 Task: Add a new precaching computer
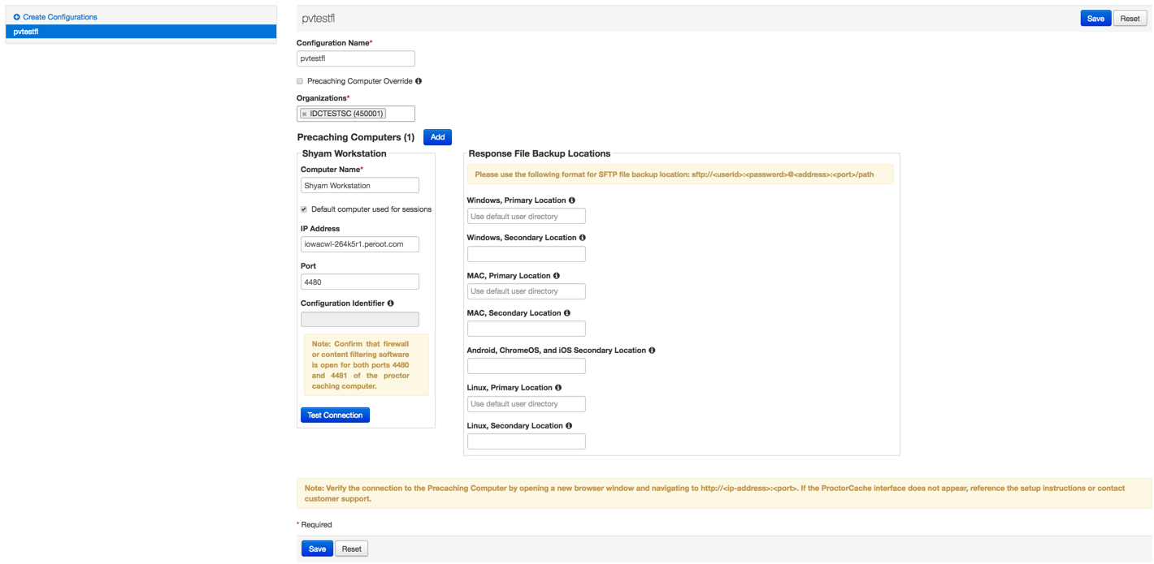437,137
